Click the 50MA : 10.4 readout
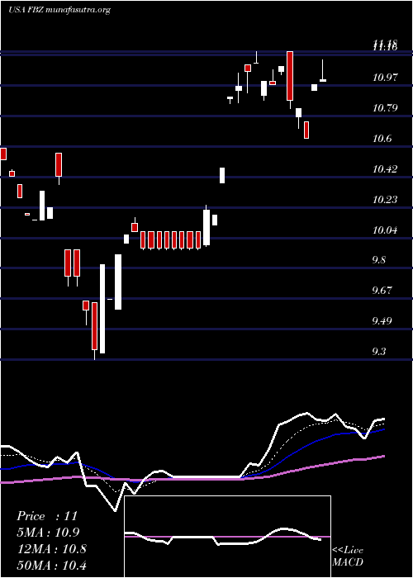The width and height of the screenshot is (413, 578). [x=51, y=565]
